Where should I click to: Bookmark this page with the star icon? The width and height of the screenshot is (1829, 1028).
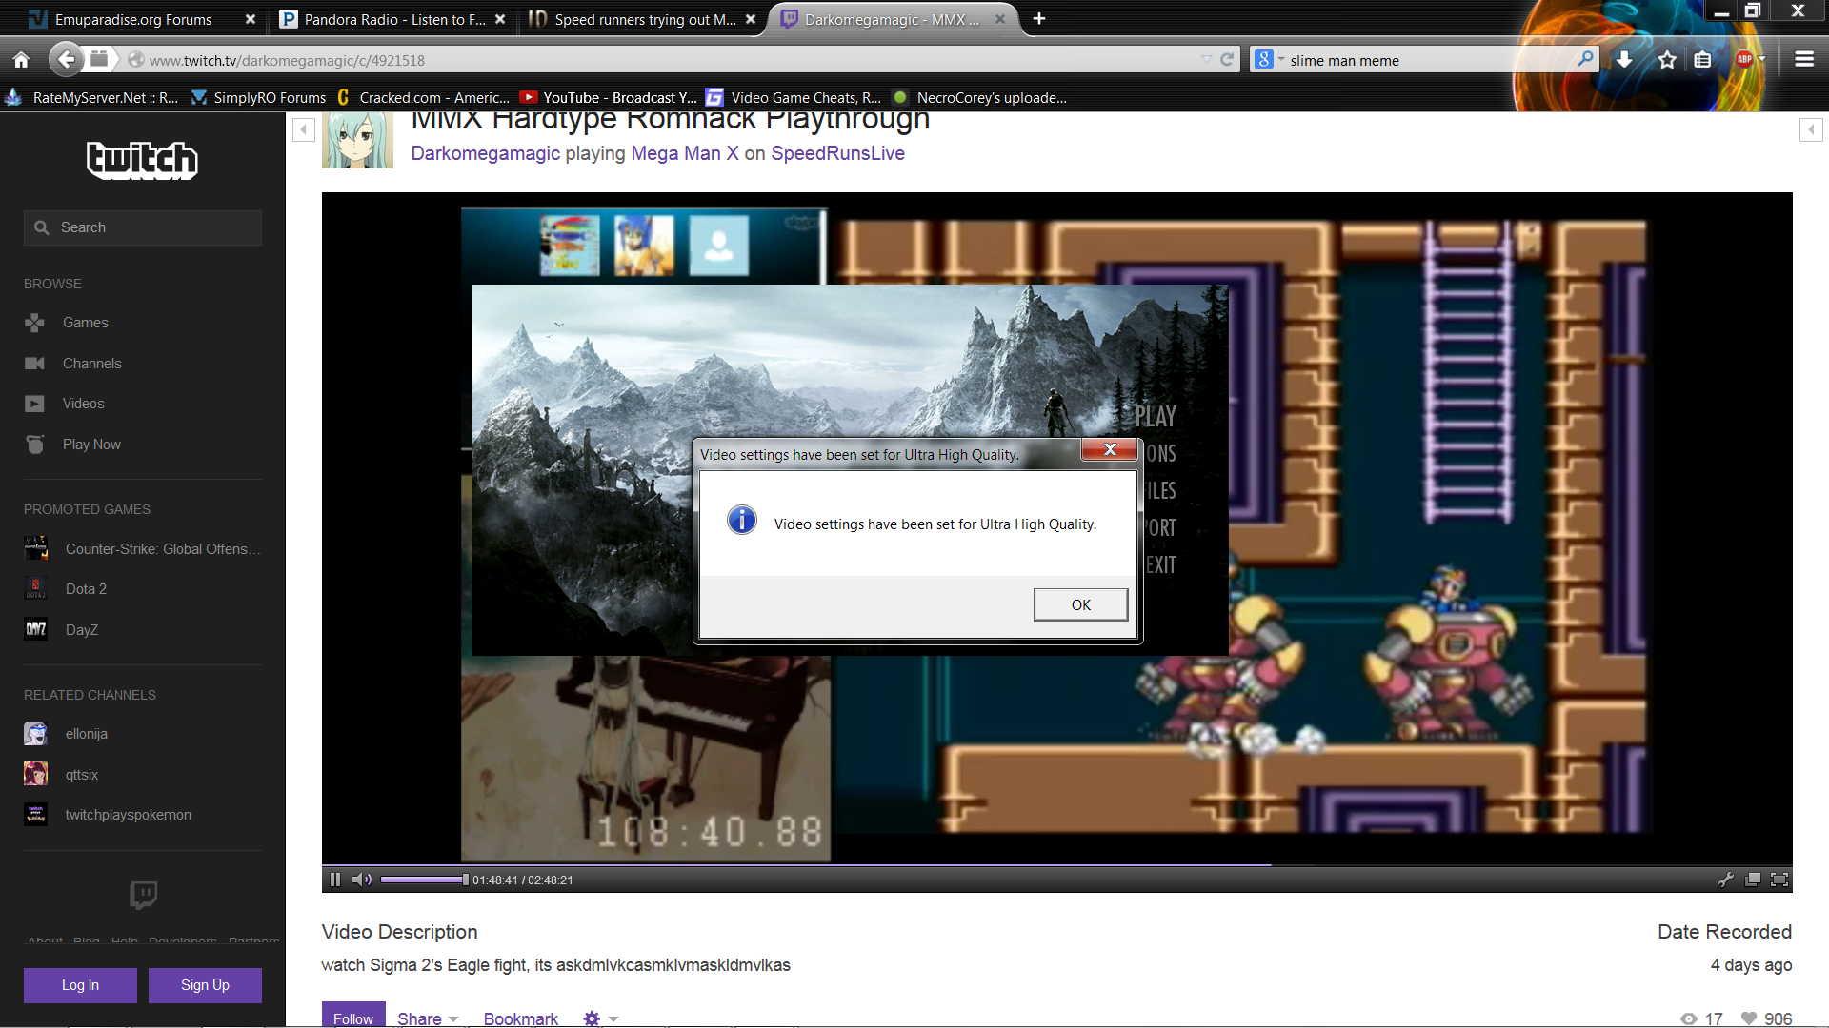pos(1667,60)
